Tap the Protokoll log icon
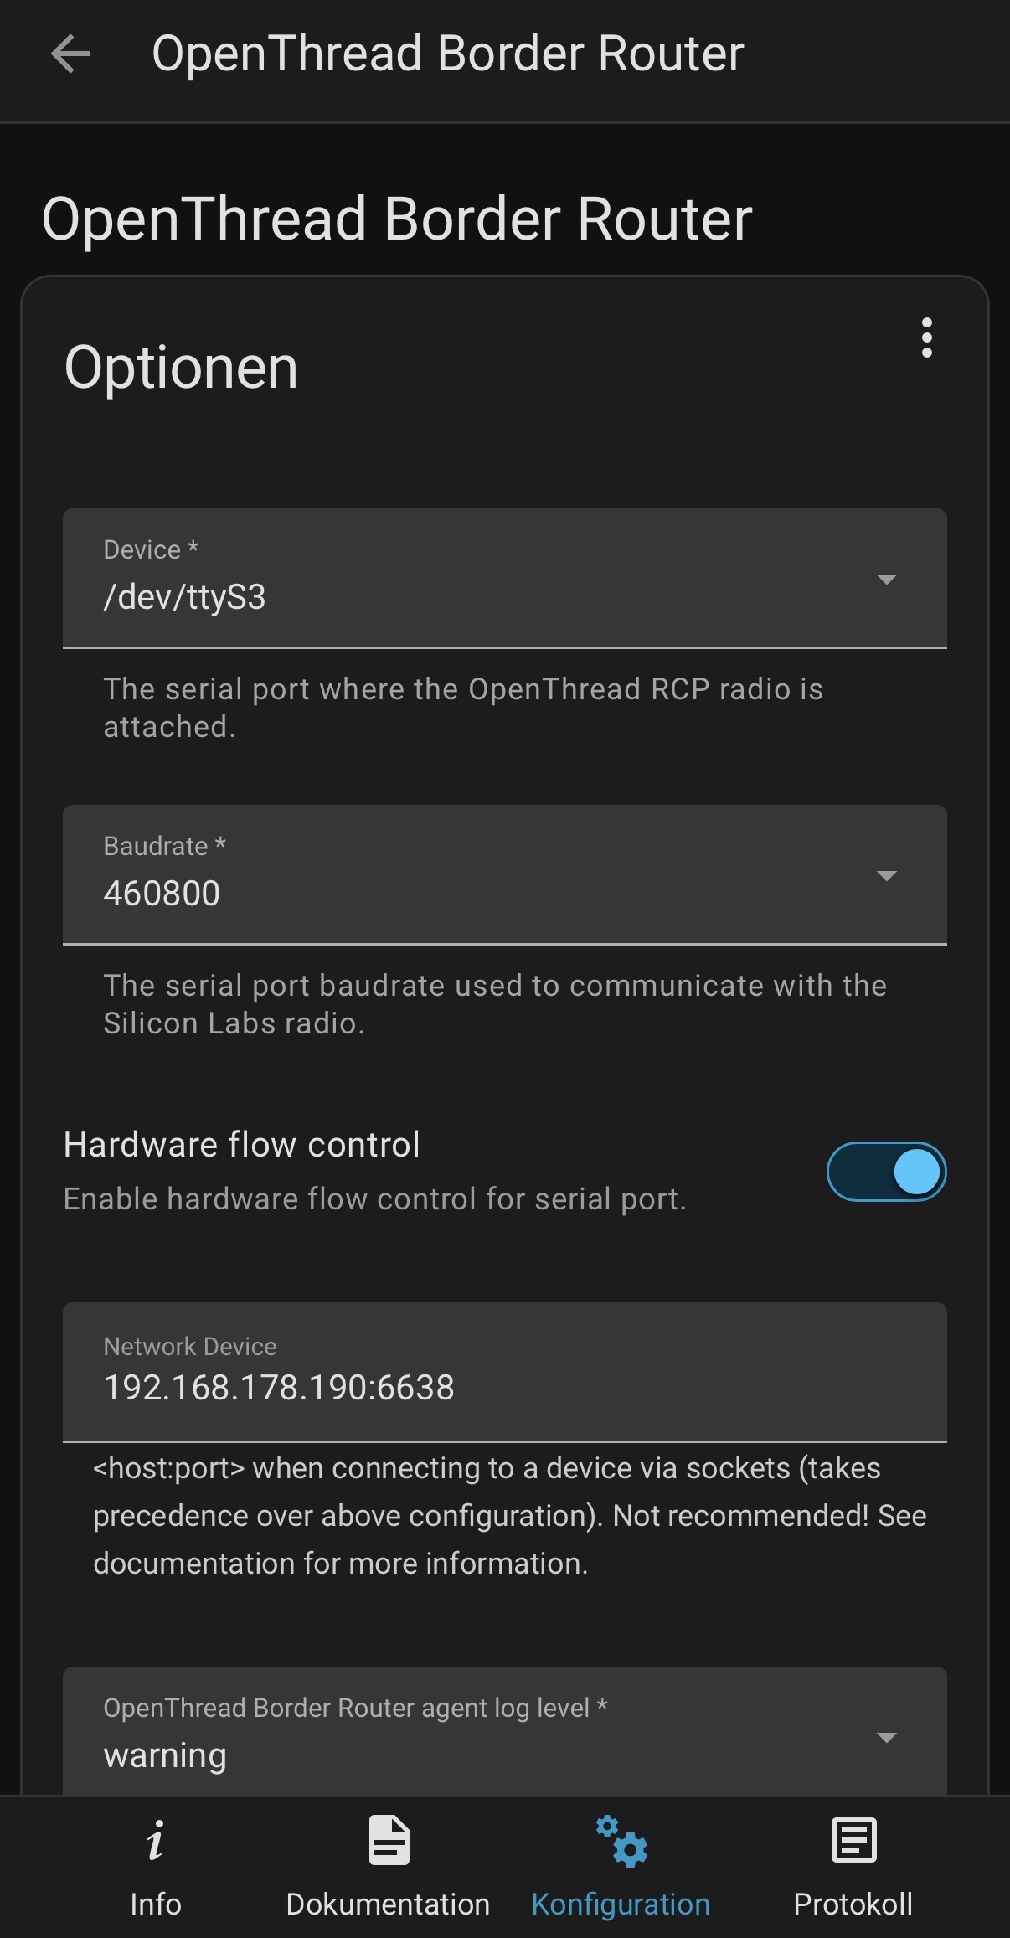 (x=853, y=1840)
